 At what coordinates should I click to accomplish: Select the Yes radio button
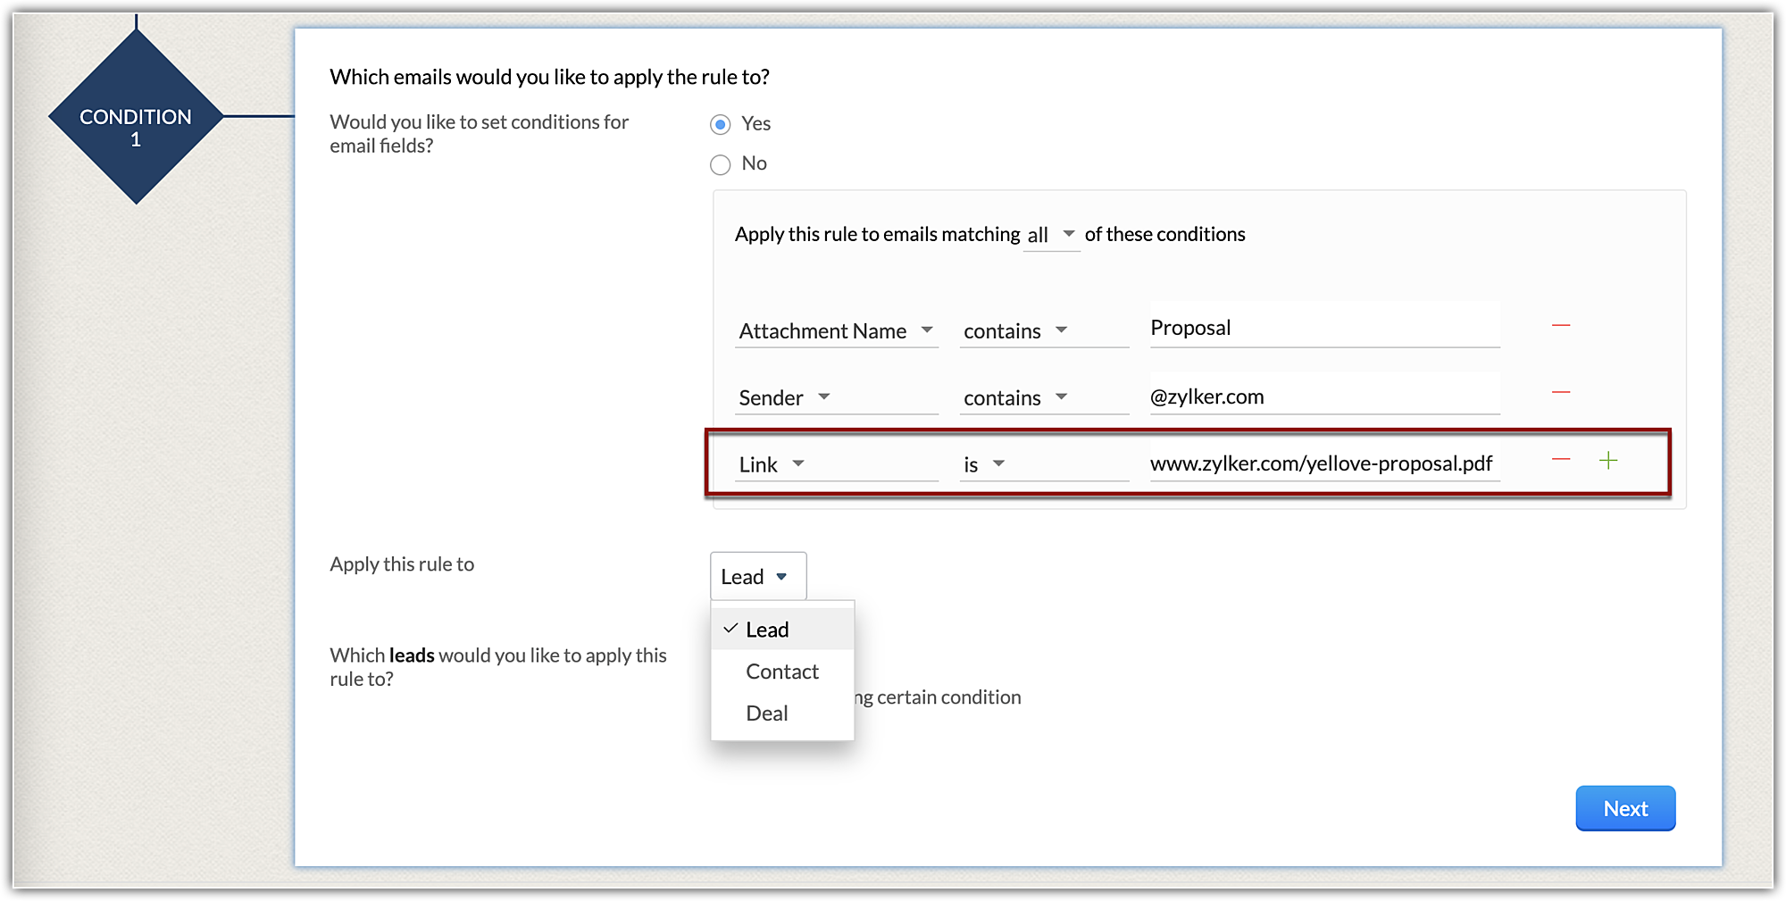tap(720, 124)
